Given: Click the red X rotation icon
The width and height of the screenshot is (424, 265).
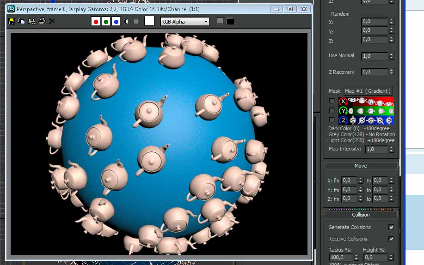Looking at the screenshot, I should click(x=343, y=102).
